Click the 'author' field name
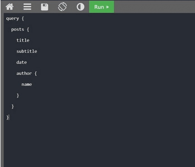 pos(24,73)
